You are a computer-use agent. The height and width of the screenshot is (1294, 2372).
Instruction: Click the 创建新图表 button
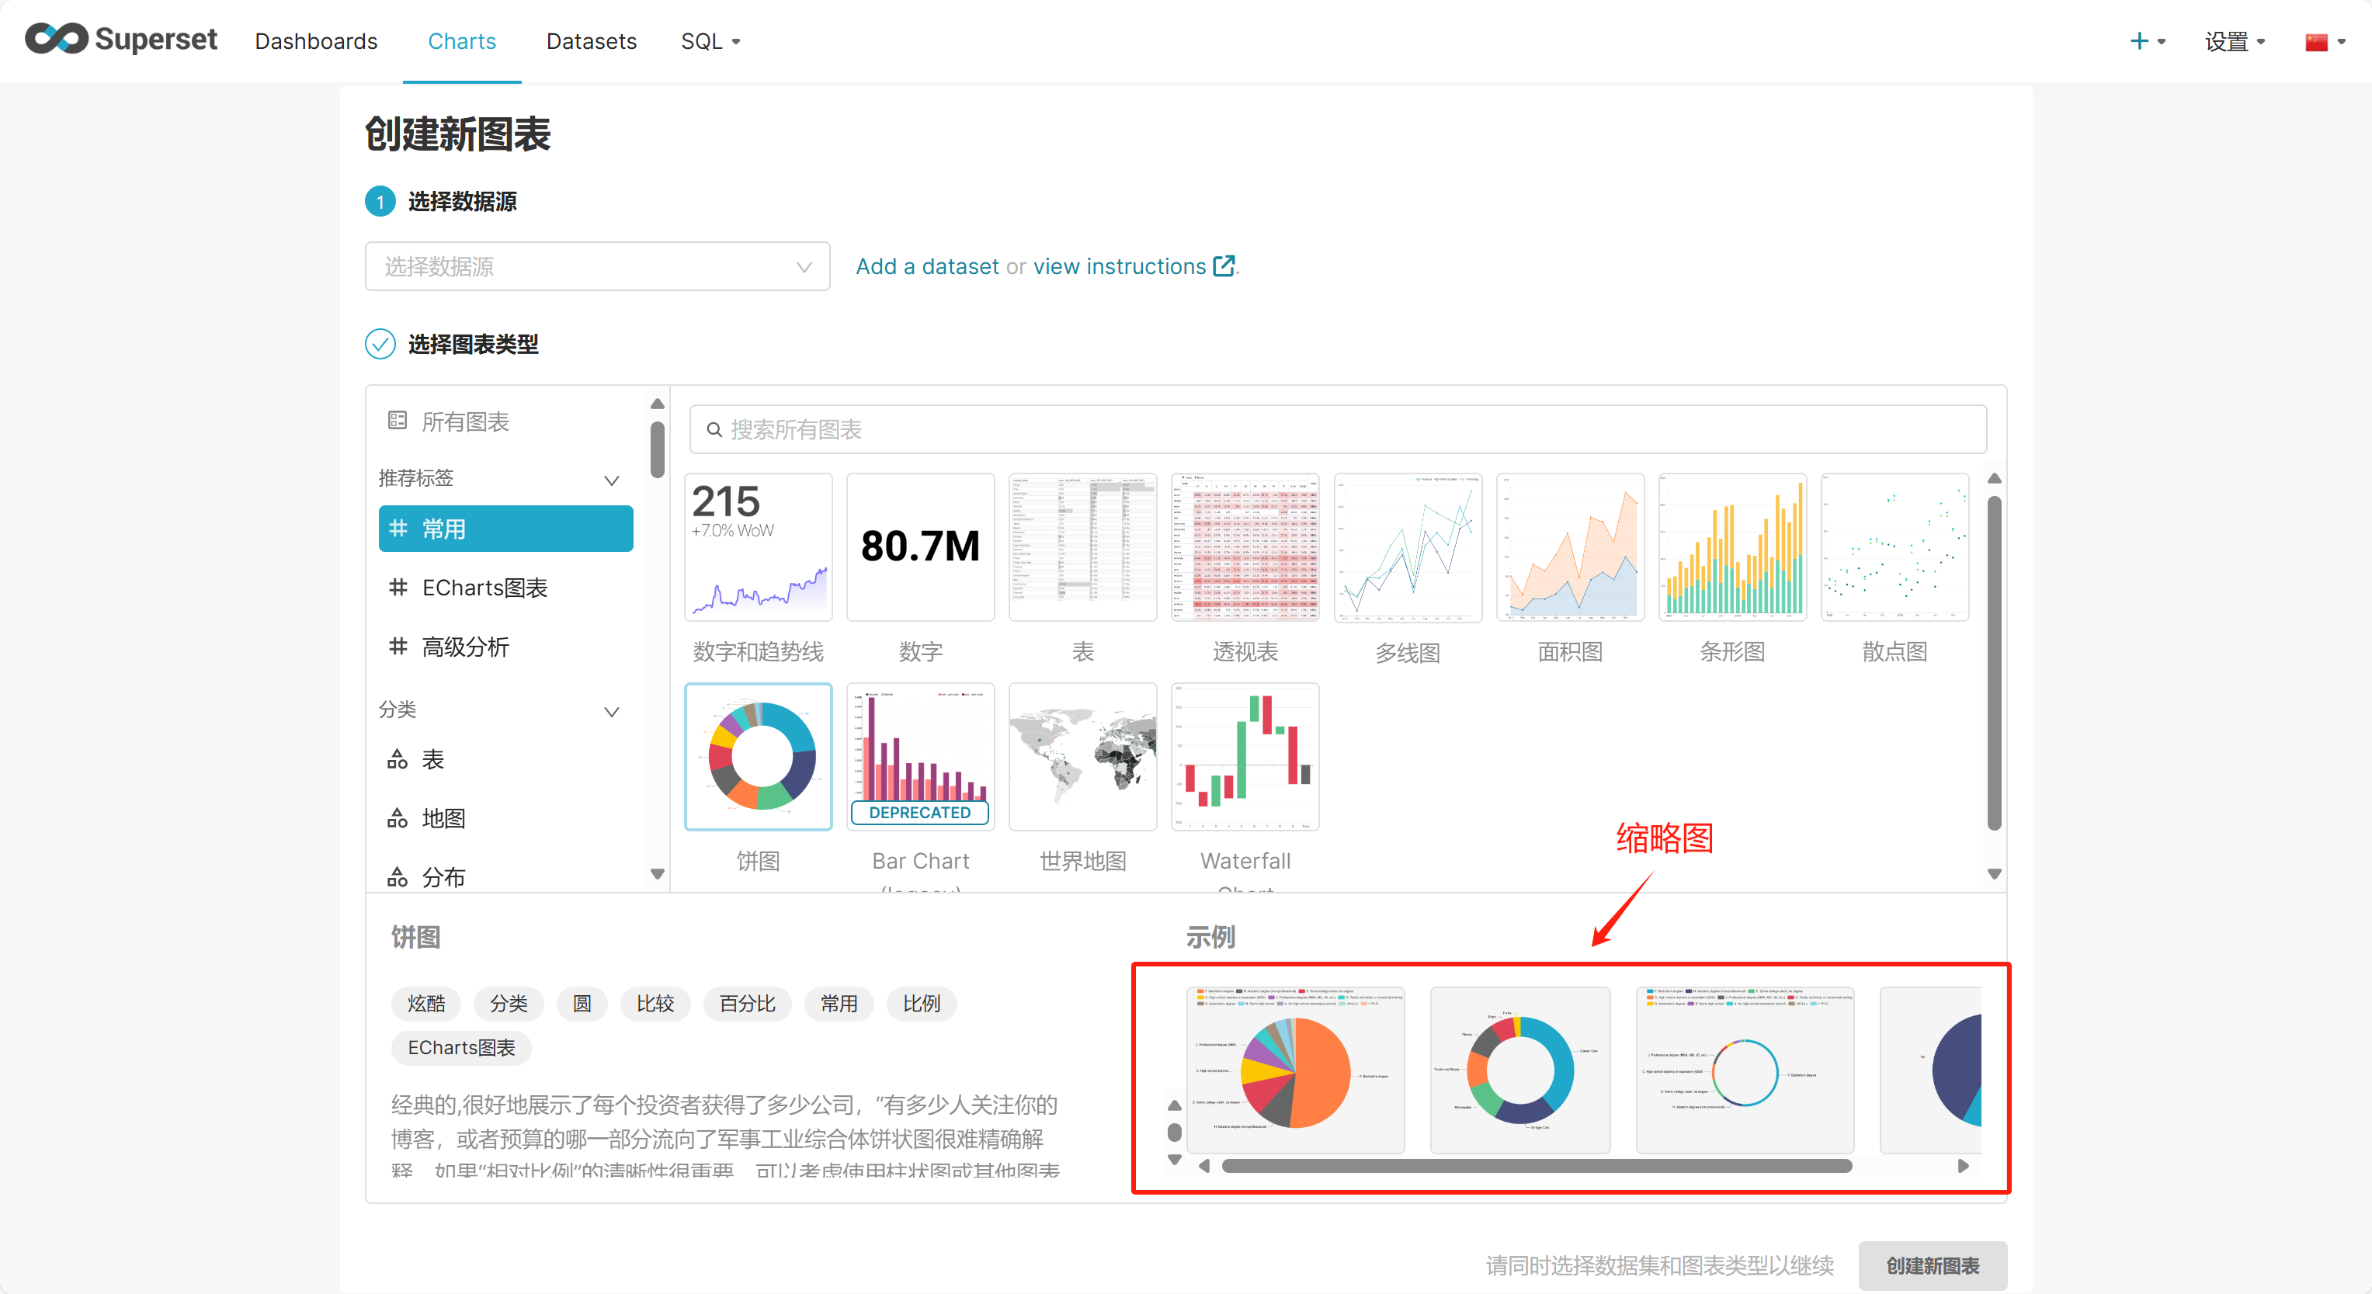1932,1265
